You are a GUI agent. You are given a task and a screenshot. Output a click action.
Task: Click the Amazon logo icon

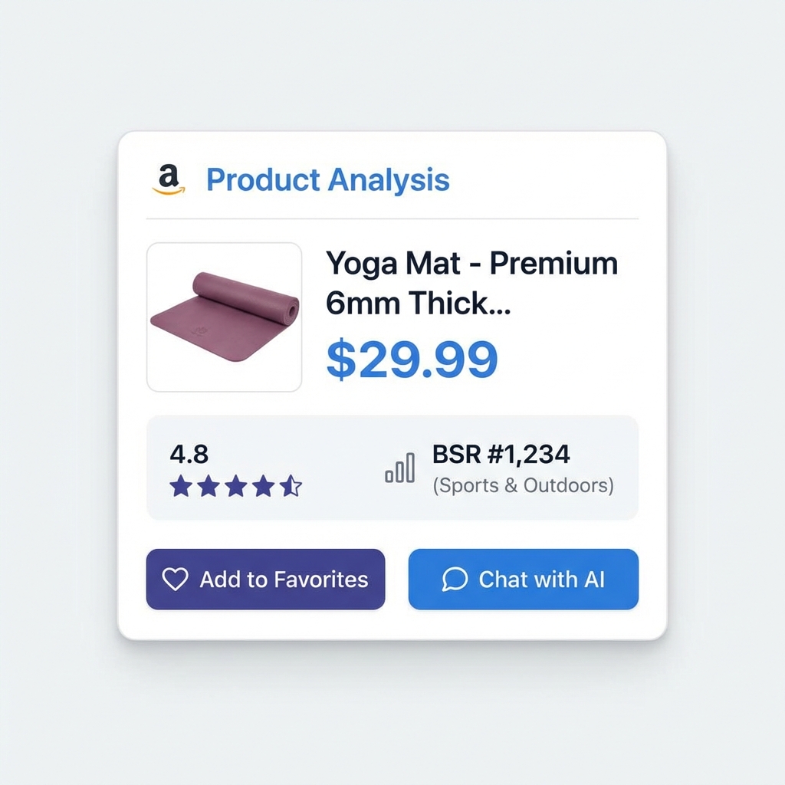tap(170, 179)
